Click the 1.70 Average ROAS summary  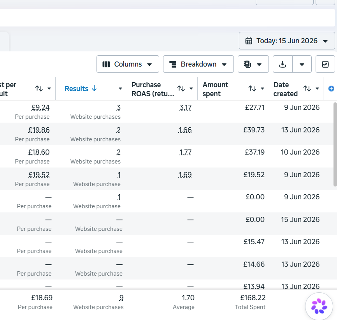pos(188,298)
